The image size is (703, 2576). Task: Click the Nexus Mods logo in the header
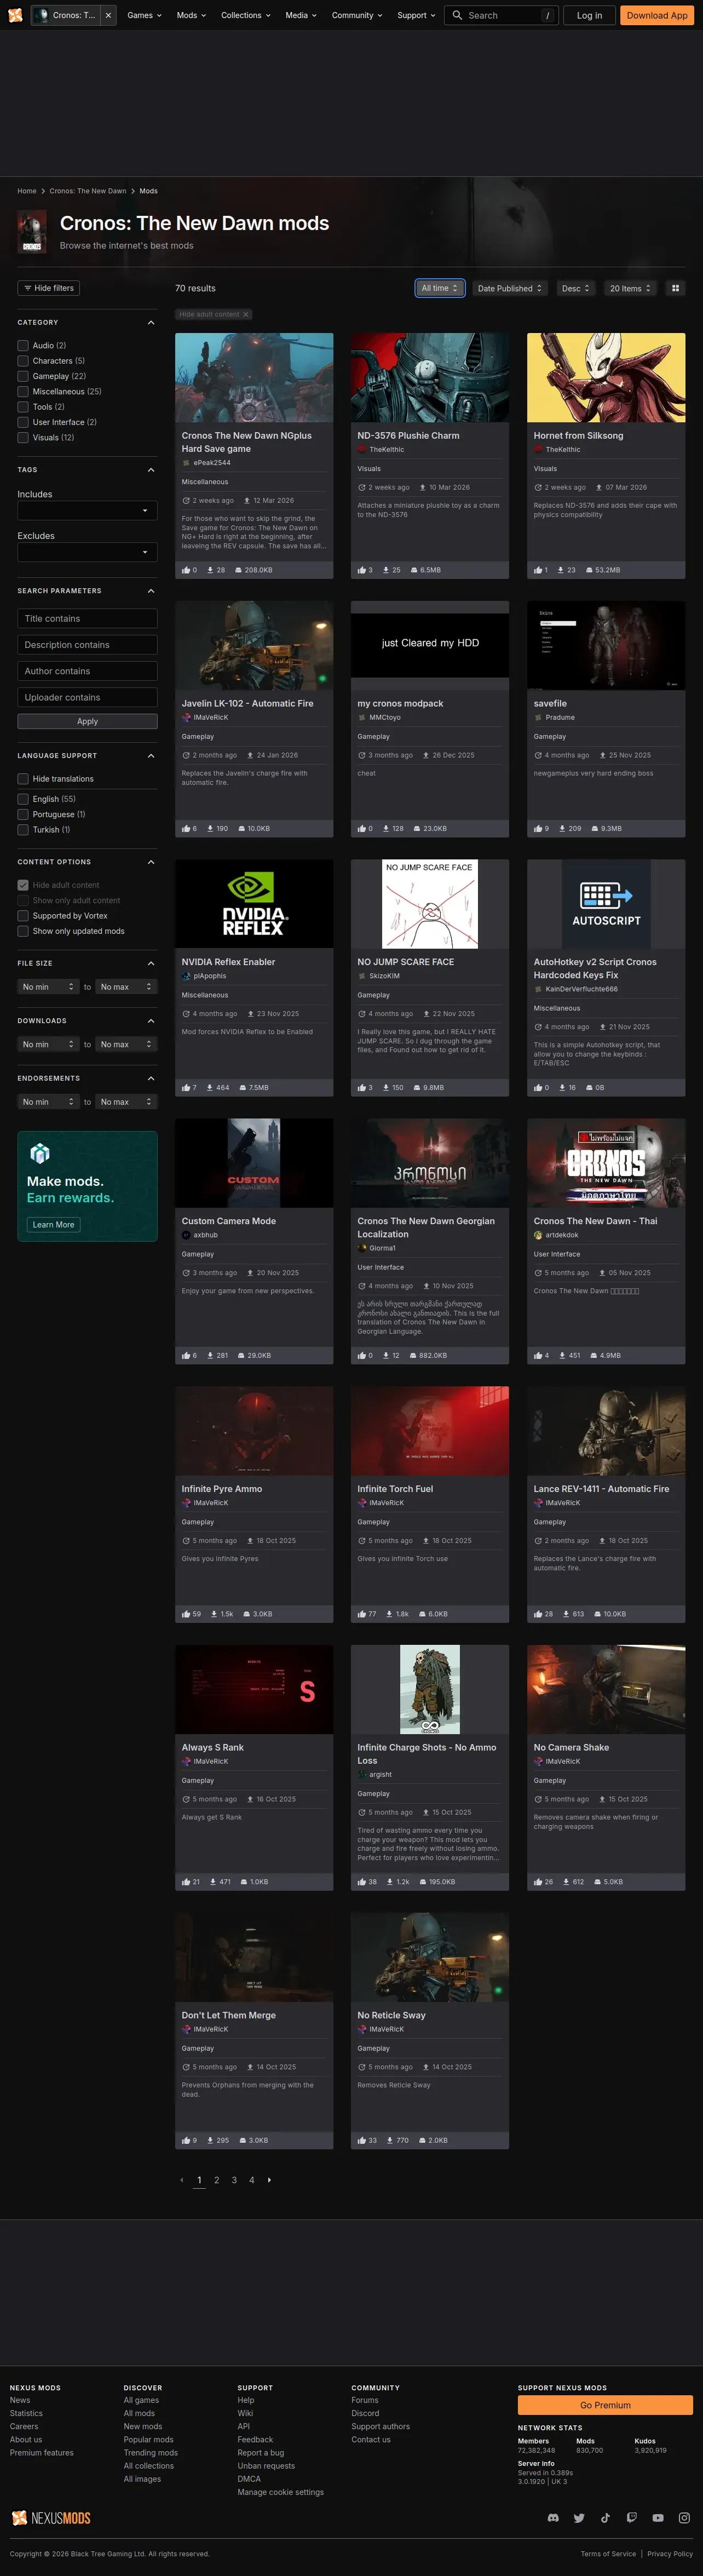coord(15,15)
